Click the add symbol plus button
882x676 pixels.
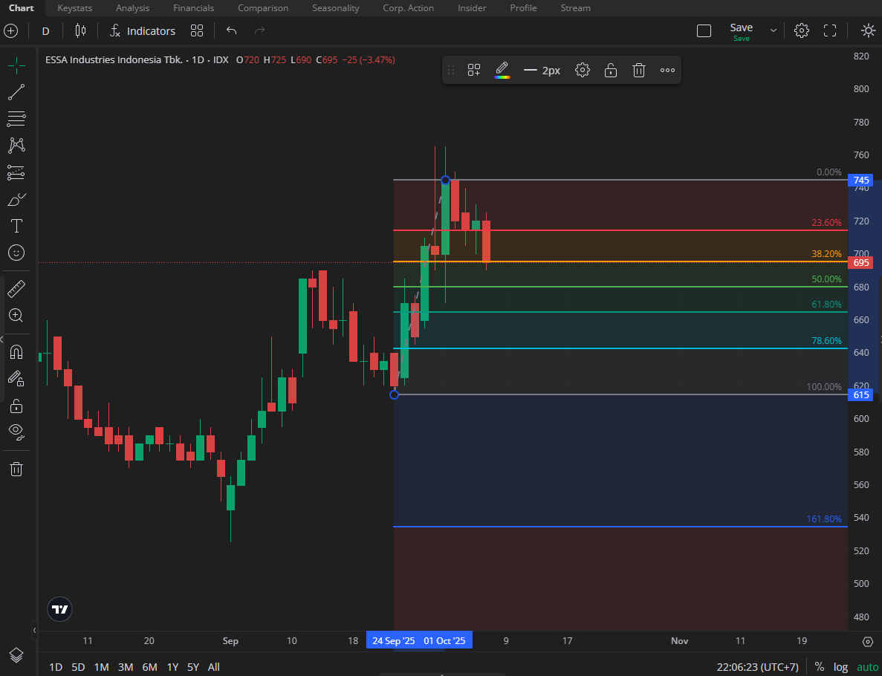tap(10, 31)
